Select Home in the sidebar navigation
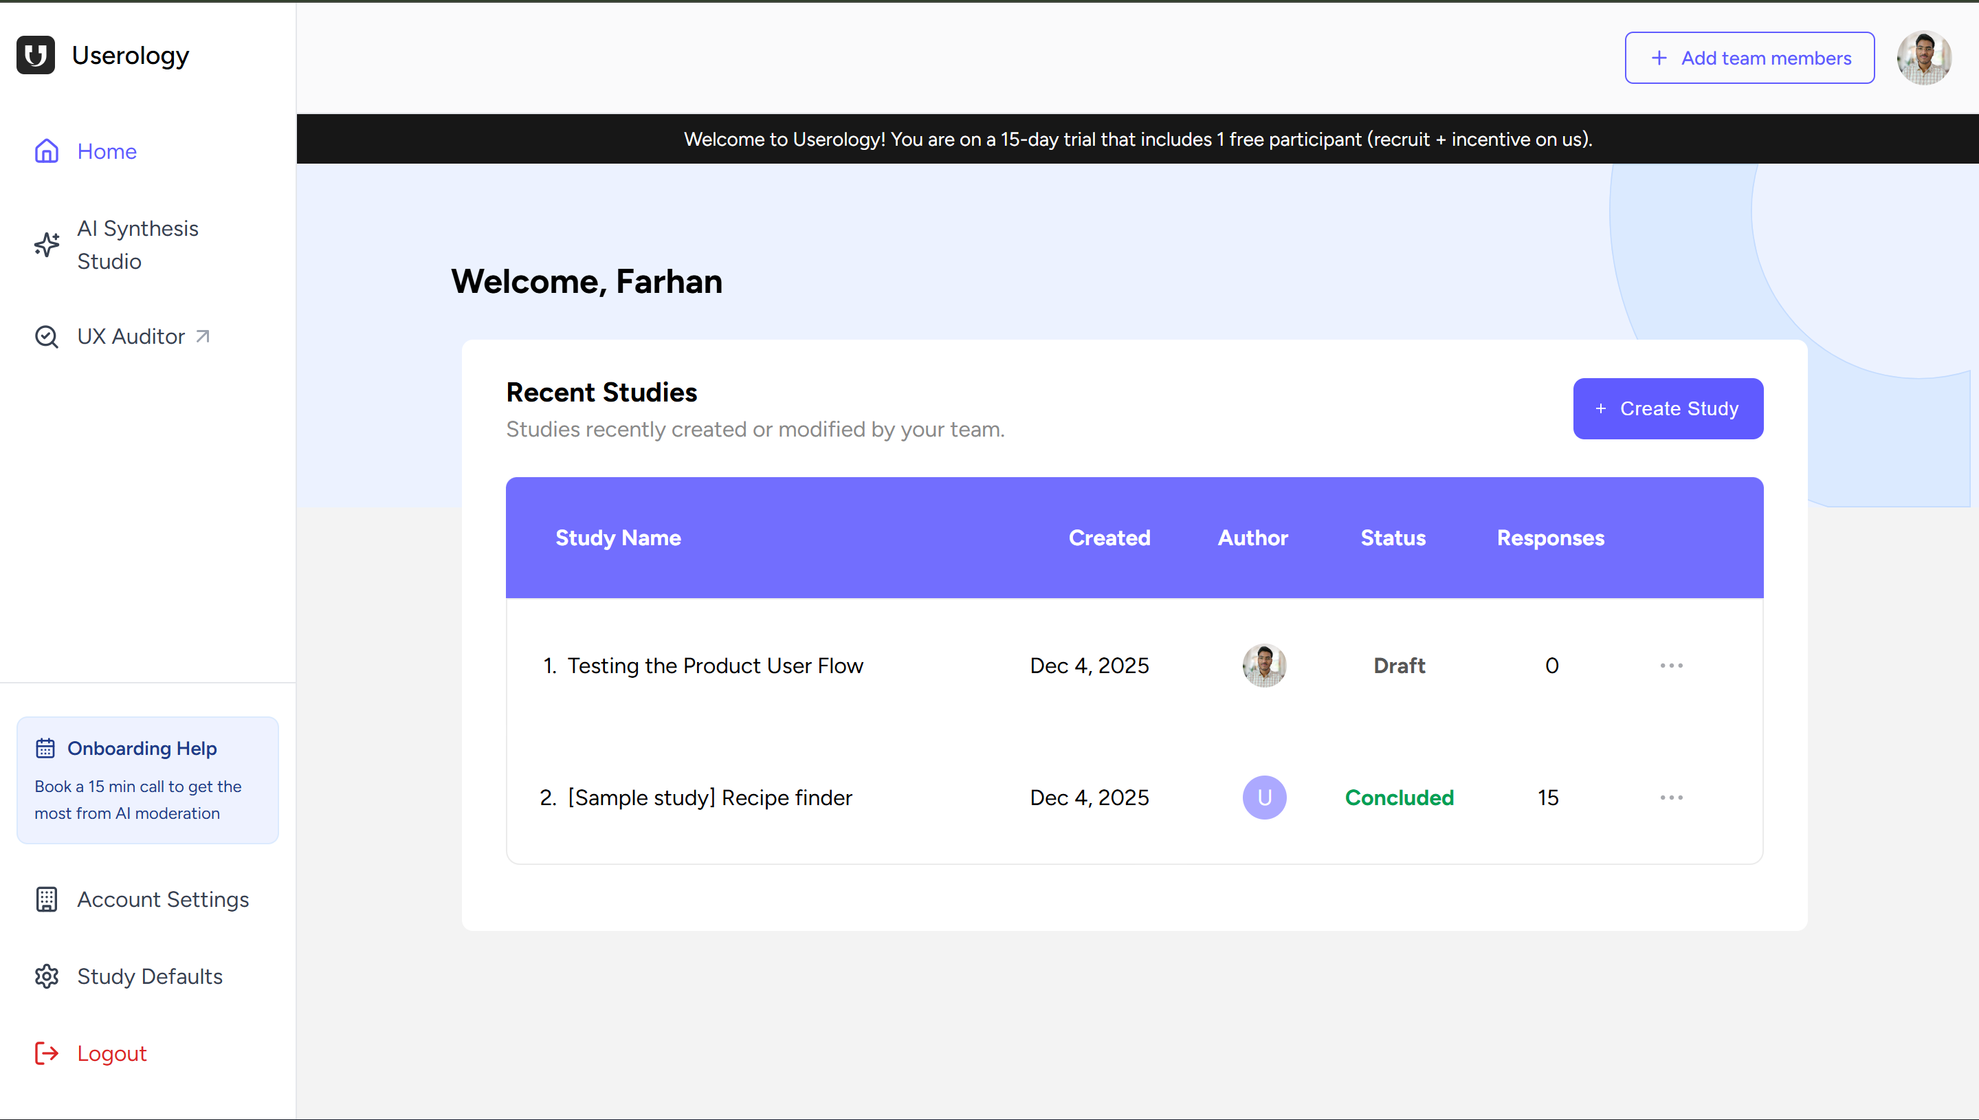 pyautogui.click(x=107, y=151)
